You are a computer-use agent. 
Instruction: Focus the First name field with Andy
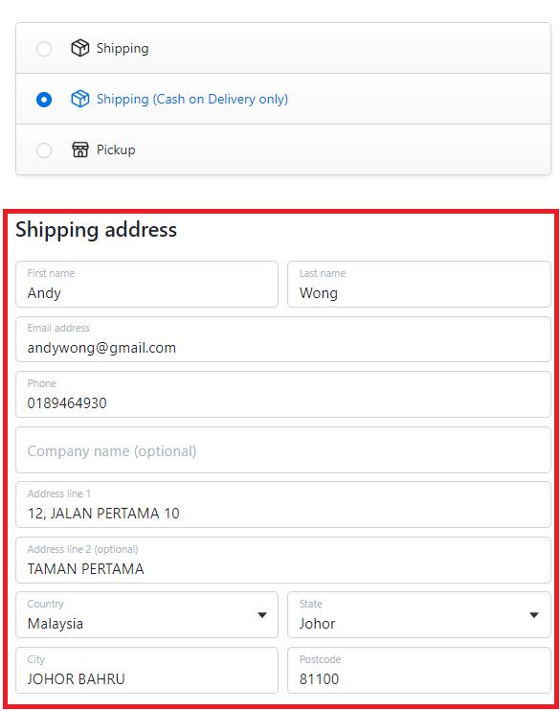[x=146, y=285]
